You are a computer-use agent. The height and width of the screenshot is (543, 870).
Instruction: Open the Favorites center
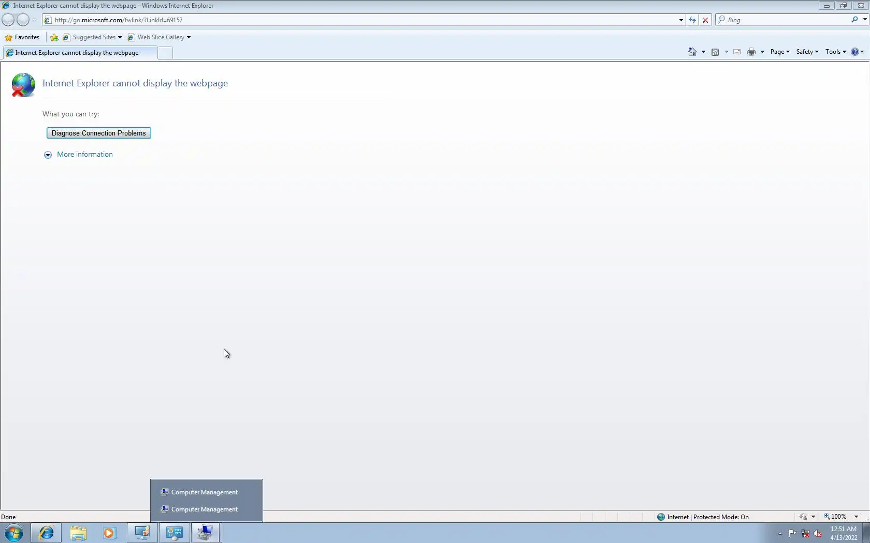(x=22, y=37)
